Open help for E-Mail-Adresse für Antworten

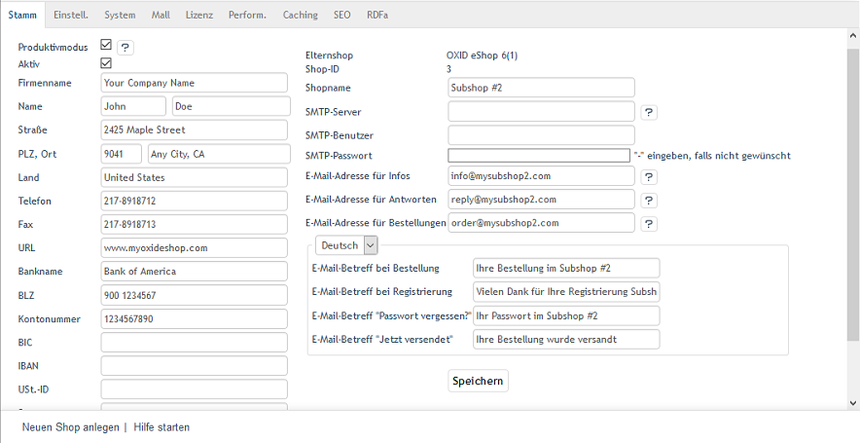coord(649,200)
